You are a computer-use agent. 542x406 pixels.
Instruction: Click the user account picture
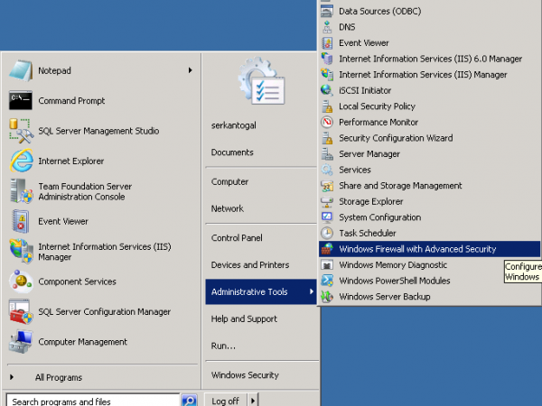tap(261, 81)
